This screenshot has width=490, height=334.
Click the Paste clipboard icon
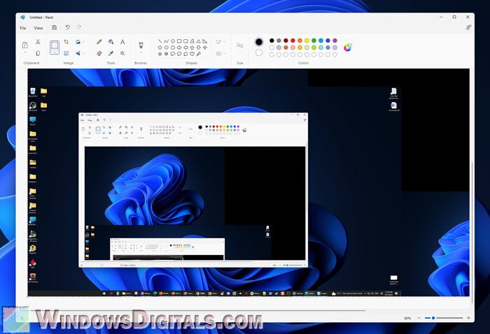[x=25, y=45]
